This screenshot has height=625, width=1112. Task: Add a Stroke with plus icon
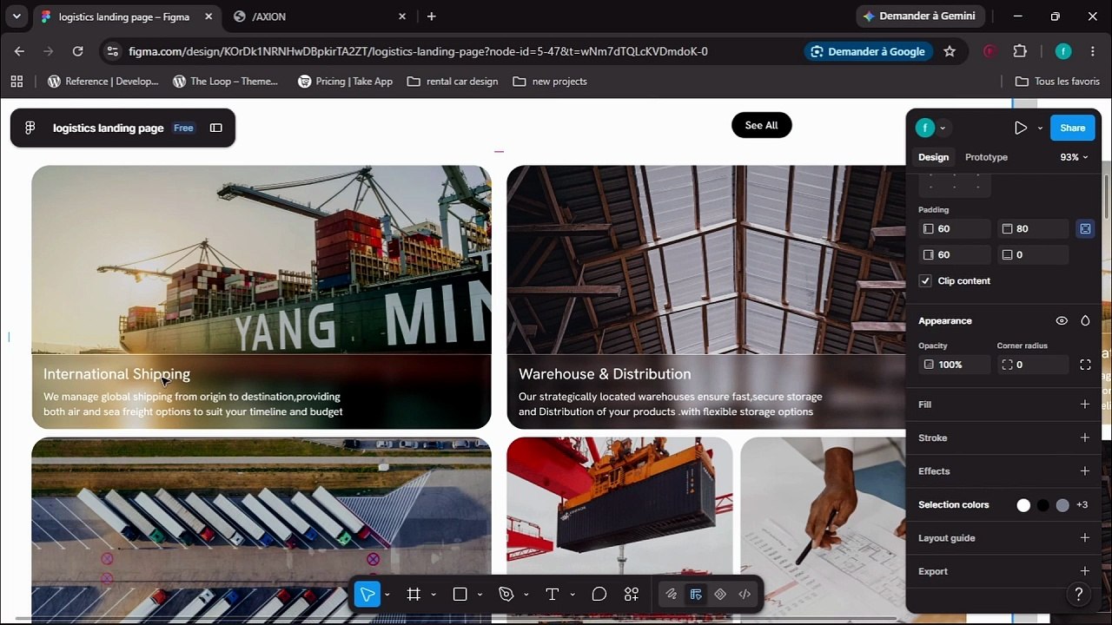[1085, 437]
